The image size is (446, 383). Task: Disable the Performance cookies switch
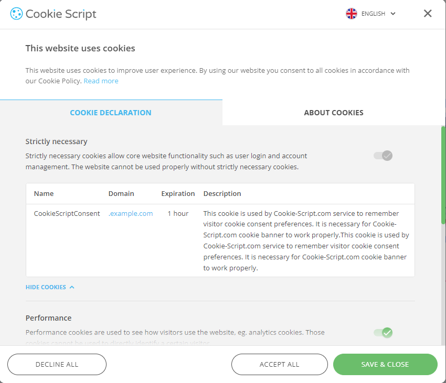pyautogui.click(x=383, y=332)
